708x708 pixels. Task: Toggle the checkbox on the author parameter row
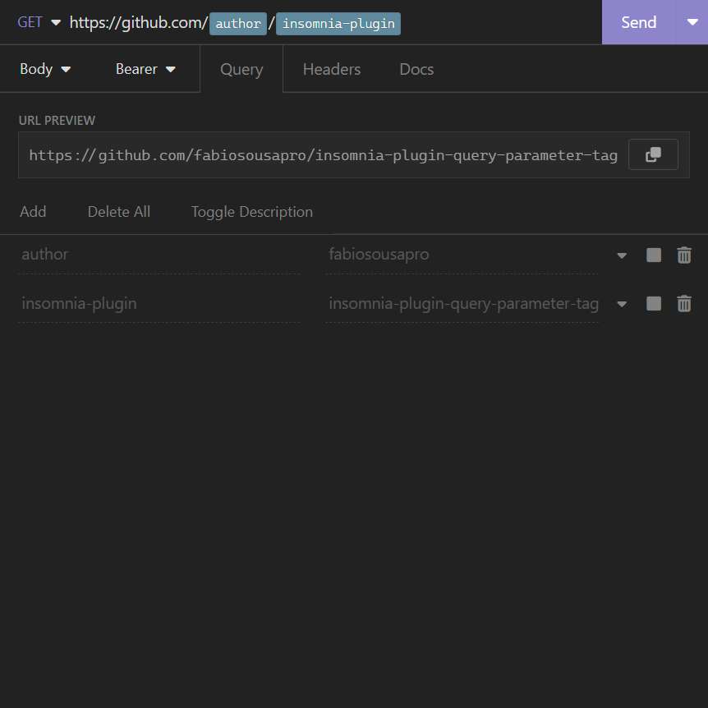click(653, 255)
